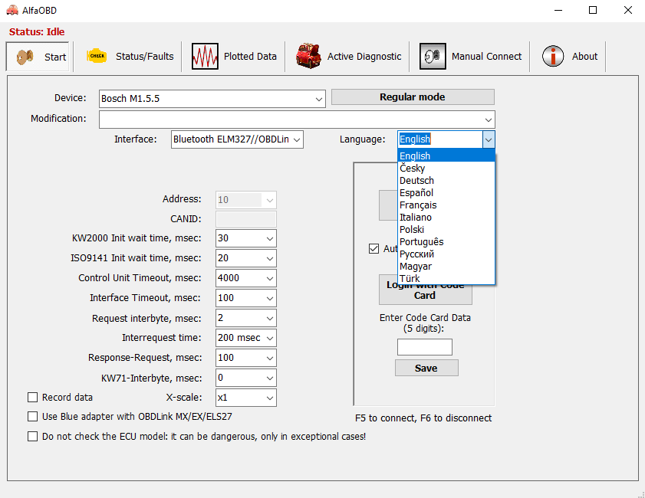Open the Start tab
This screenshot has width=645, height=498.
pos(38,57)
